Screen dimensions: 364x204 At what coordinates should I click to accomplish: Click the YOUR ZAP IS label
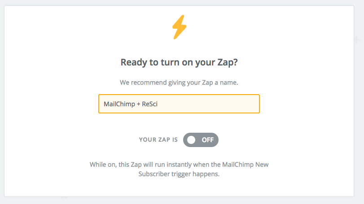click(158, 140)
